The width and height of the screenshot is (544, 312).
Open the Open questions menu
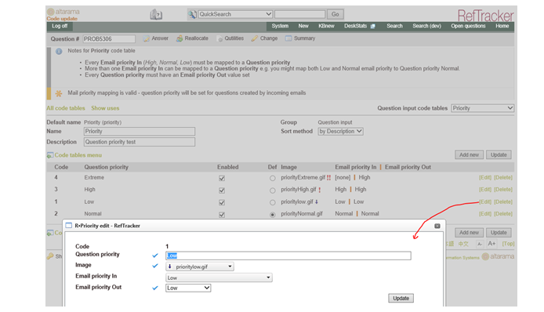(x=468, y=26)
